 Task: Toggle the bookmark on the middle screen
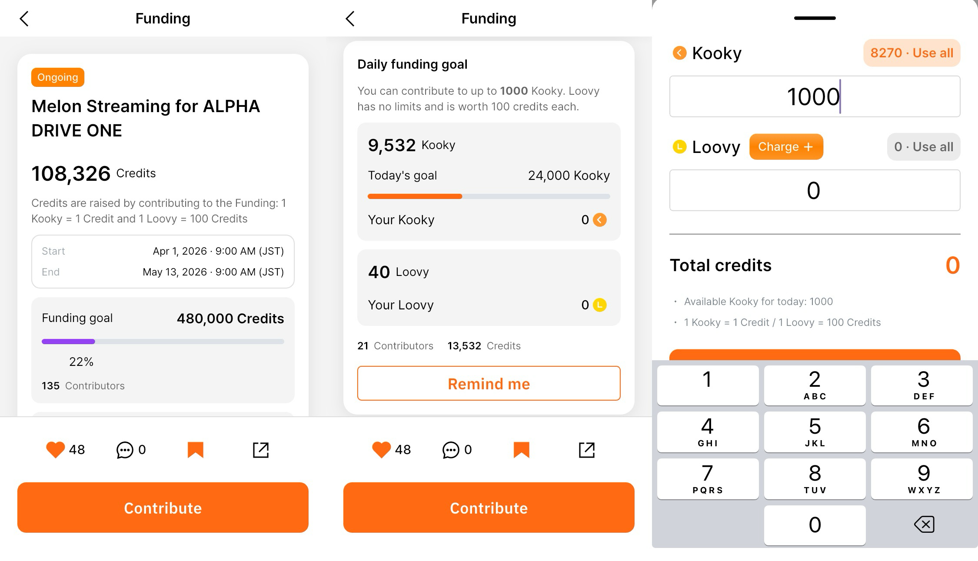point(522,450)
